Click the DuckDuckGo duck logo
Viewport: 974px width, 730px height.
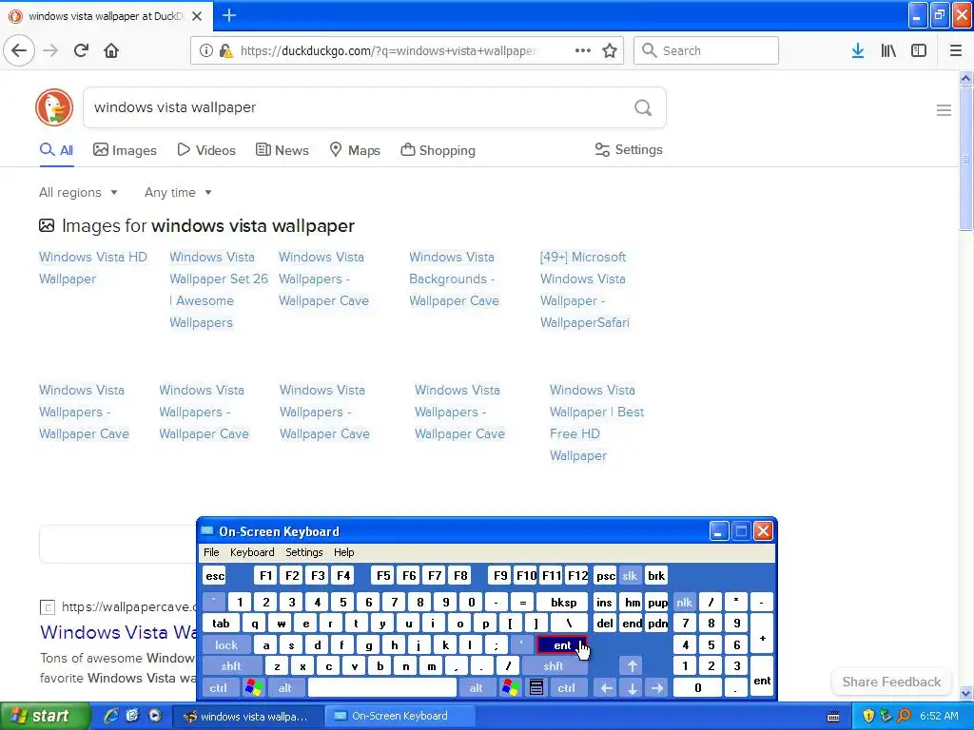pos(54,106)
